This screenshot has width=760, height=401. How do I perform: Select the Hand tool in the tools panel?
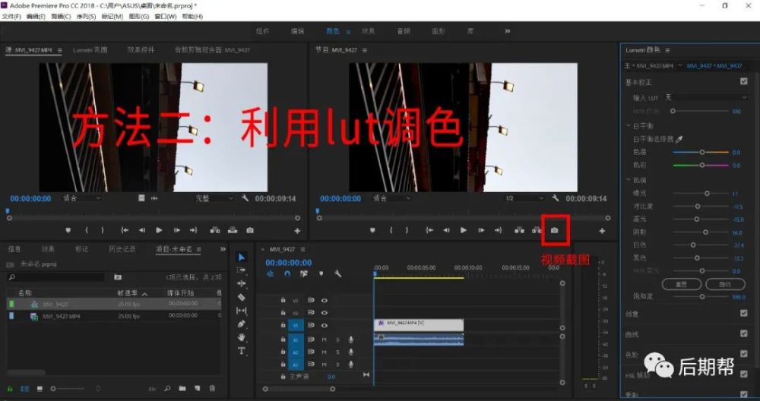pyautogui.click(x=242, y=337)
